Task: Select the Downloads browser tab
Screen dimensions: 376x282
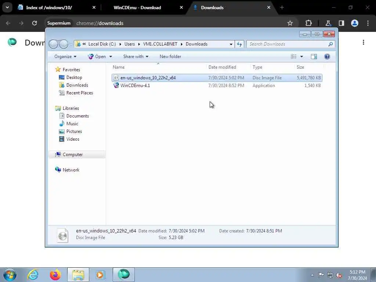Action: [x=212, y=7]
